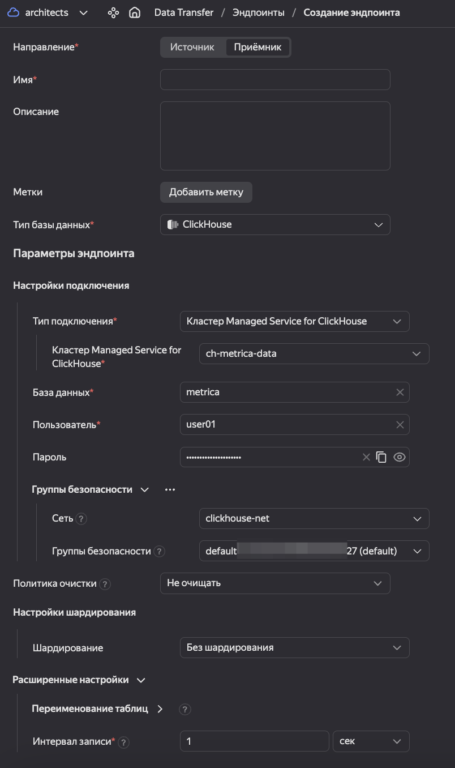Open the ch-metrica-data cluster dropdown
Screen dimensions: 455x768
[x=314, y=353]
